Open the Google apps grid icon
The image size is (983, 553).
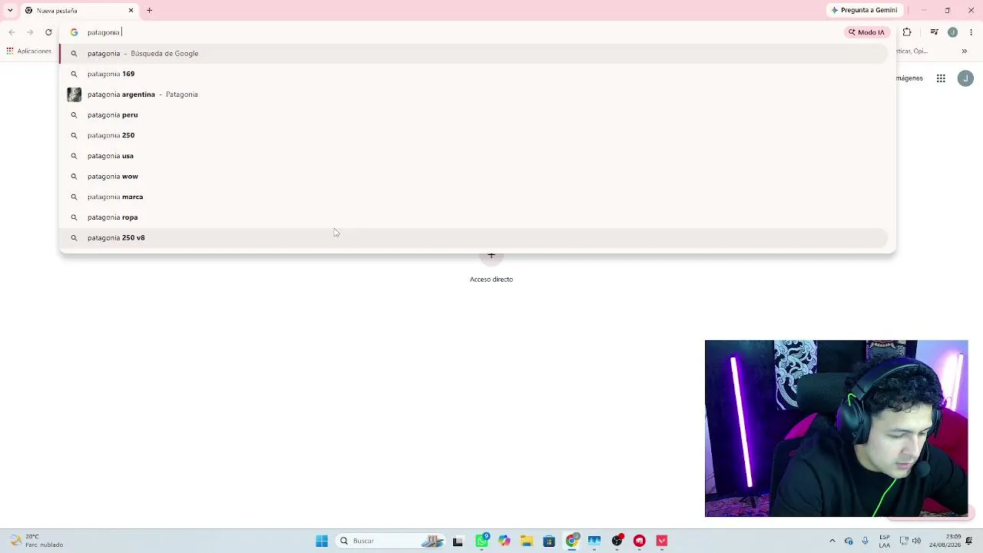(941, 78)
